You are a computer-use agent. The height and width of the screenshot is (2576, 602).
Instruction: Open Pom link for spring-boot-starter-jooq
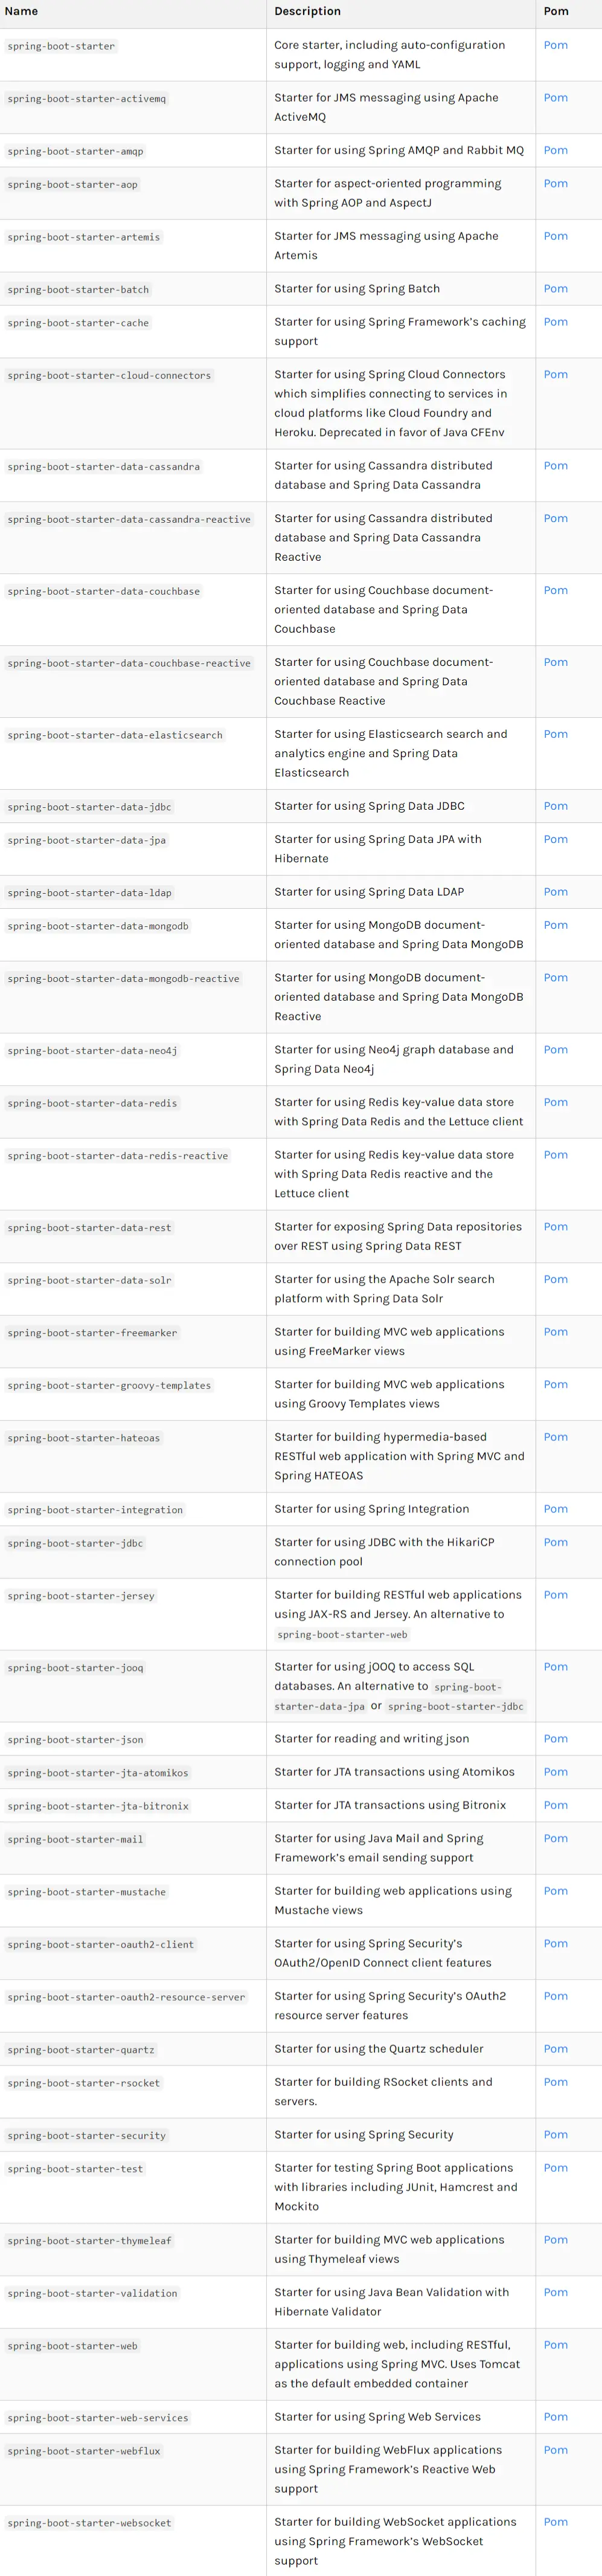click(x=555, y=1667)
